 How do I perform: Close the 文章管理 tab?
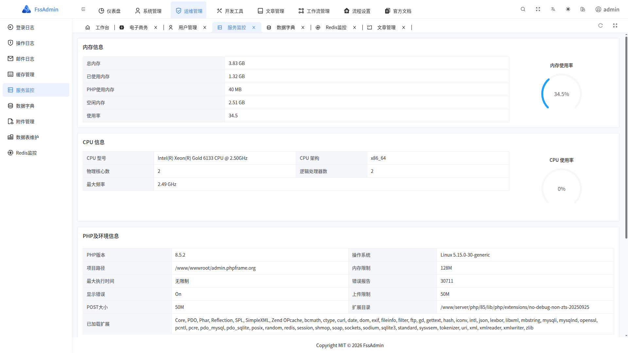pos(404,27)
